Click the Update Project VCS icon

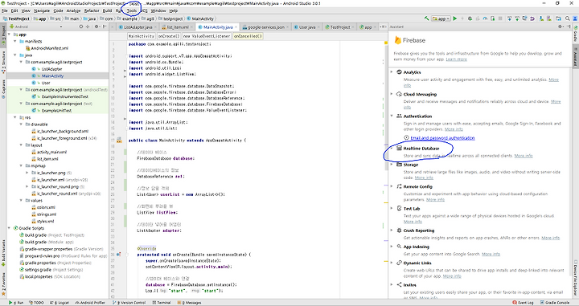click(x=510, y=18)
